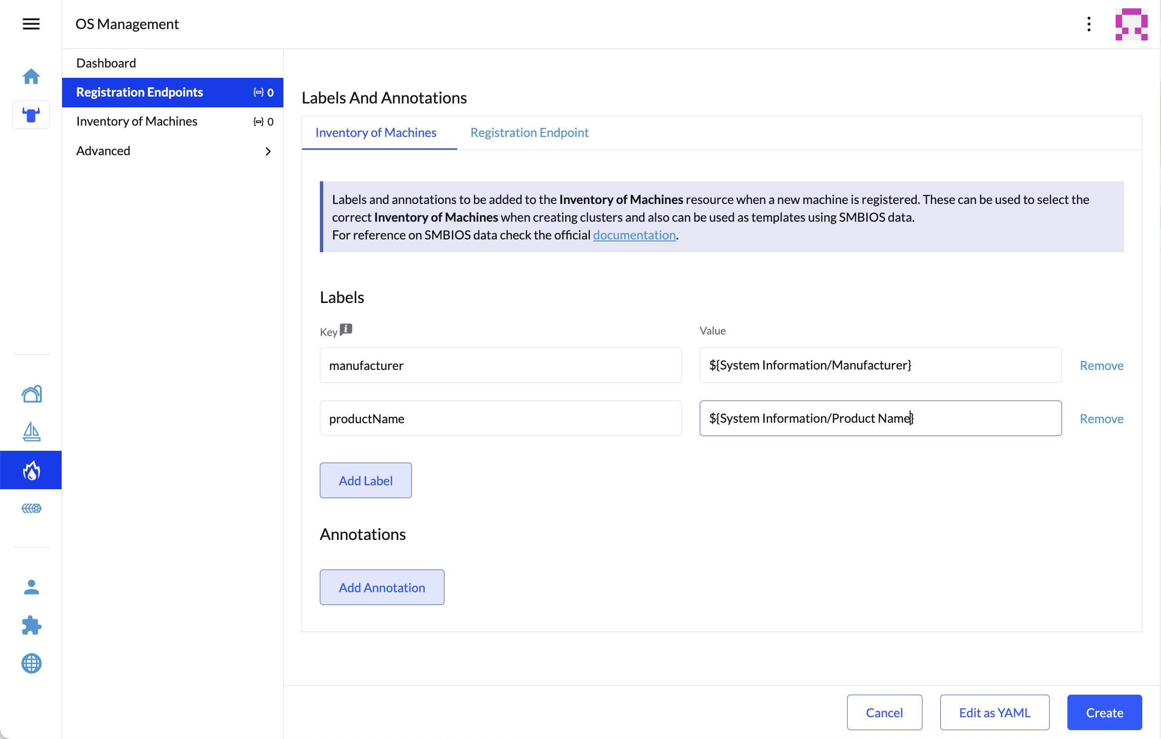Open the three-dot page actions menu
The width and height of the screenshot is (1161, 739).
point(1089,24)
